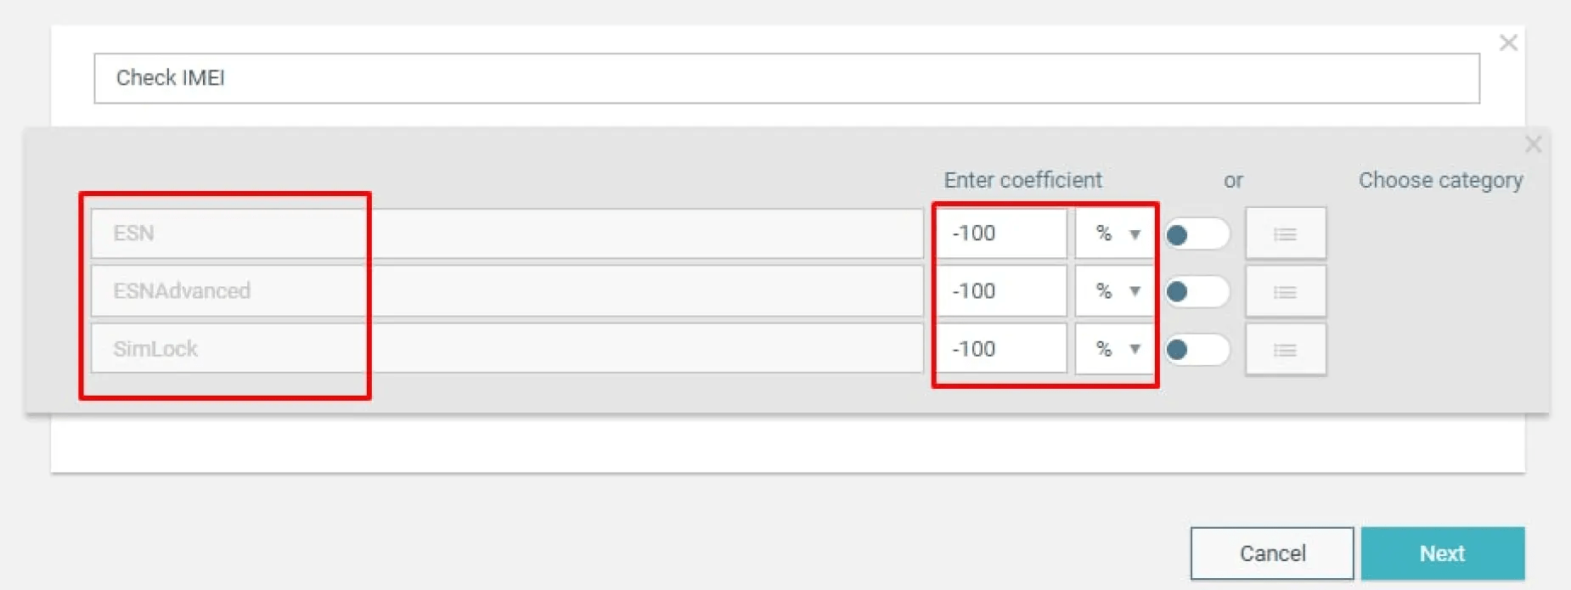The height and width of the screenshot is (590, 1571).
Task: Open category list for ESNAdvanced row
Action: tap(1285, 291)
